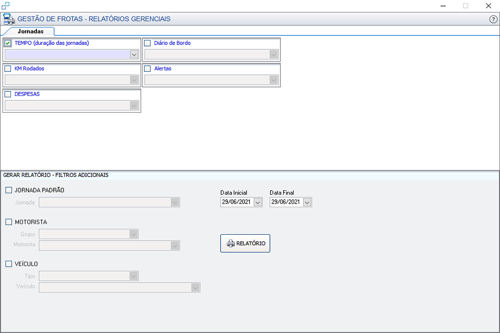Expand the Alertas dropdown

pyautogui.click(x=273, y=80)
